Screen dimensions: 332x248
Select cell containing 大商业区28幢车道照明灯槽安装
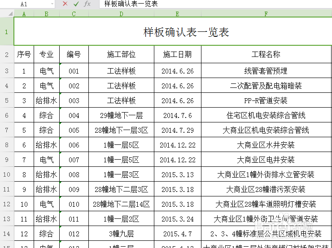(x=266, y=204)
